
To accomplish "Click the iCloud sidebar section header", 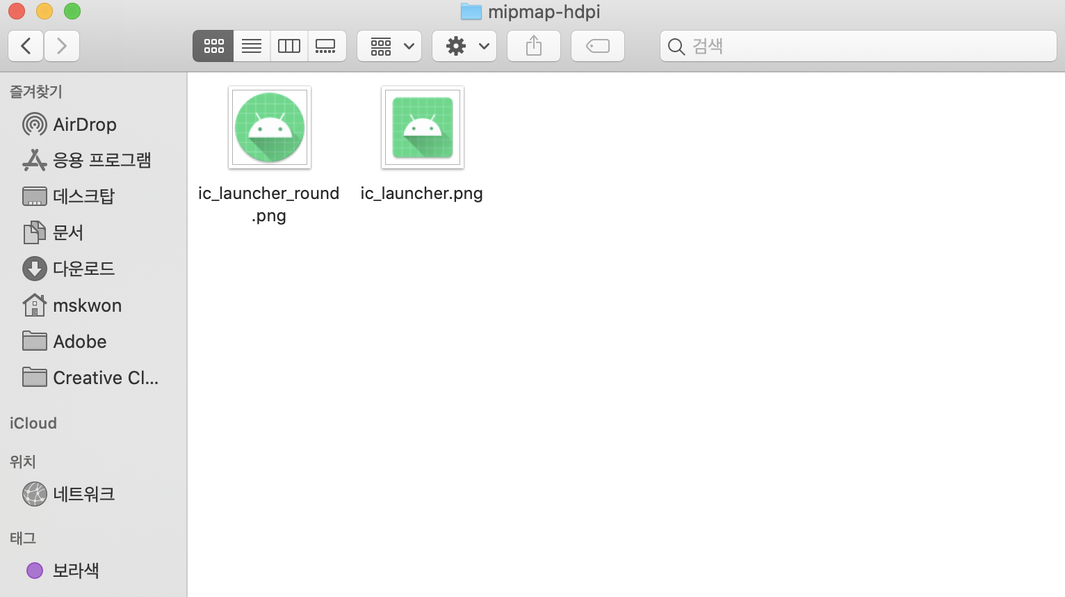I will coord(33,423).
